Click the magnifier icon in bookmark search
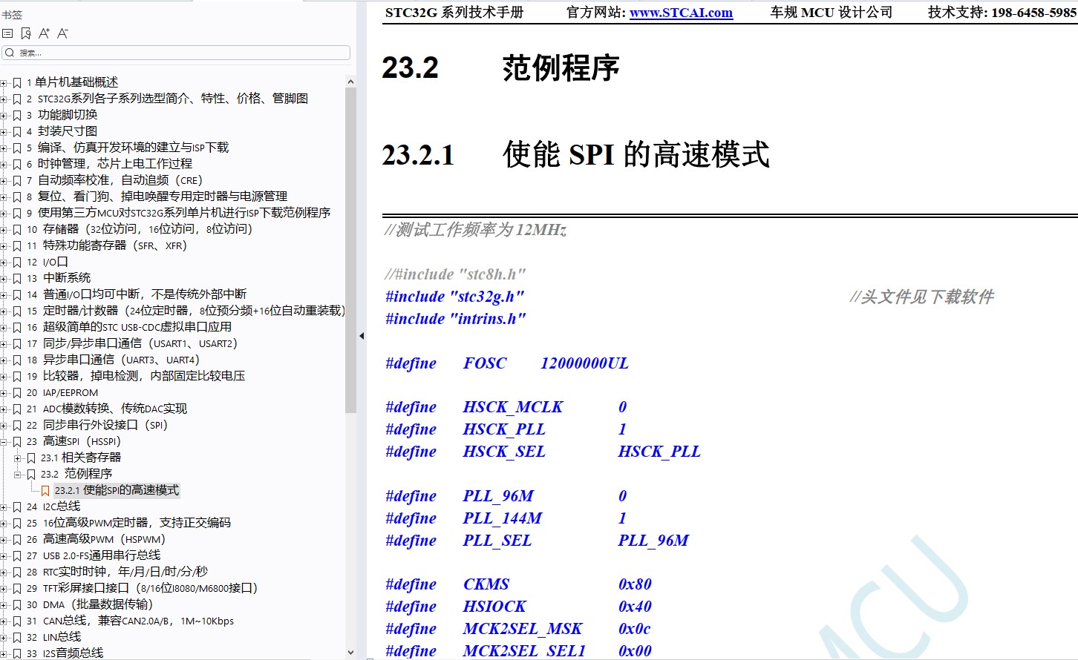 click(9, 53)
